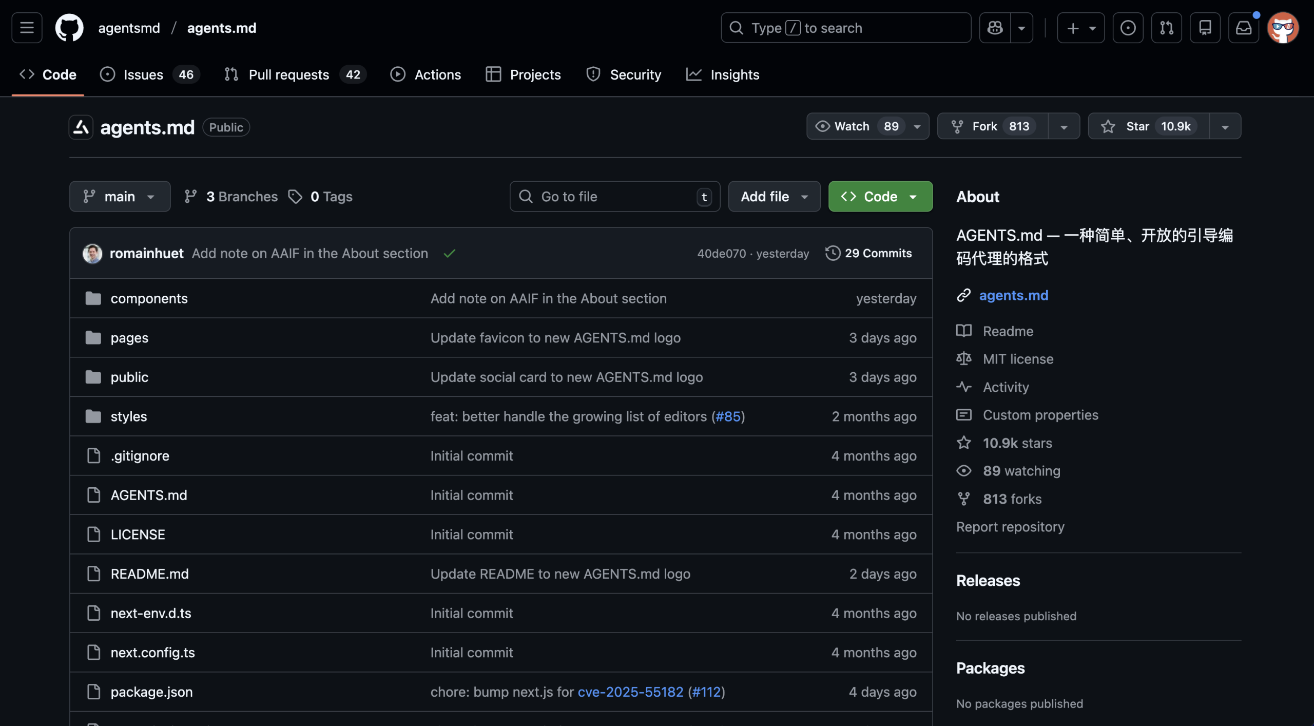Click the green commit status checkmark
The width and height of the screenshot is (1314, 726).
tap(450, 253)
